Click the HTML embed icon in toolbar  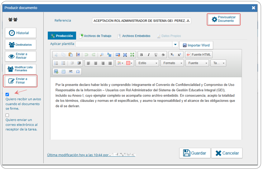pos(118,55)
